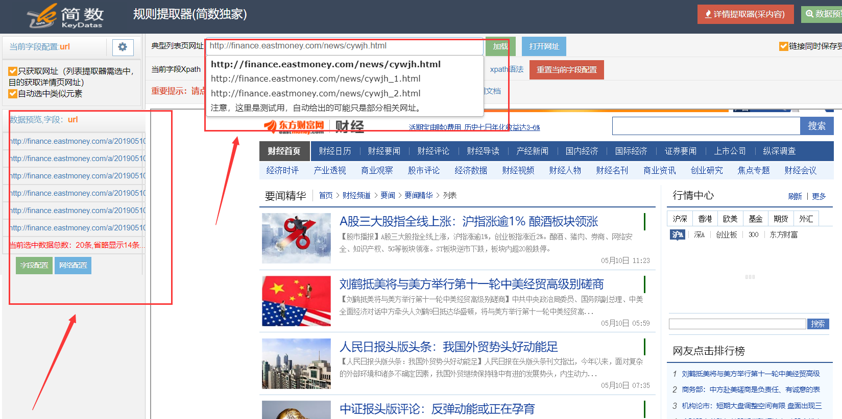Open article 人民日报头版头条 headline

coord(449,347)
